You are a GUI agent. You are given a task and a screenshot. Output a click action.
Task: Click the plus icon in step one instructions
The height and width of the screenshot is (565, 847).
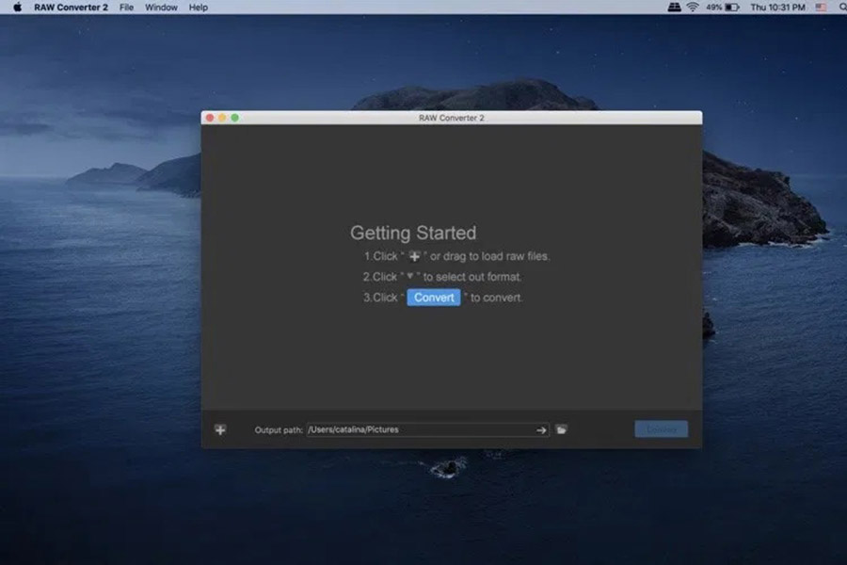tap(415, 255)
